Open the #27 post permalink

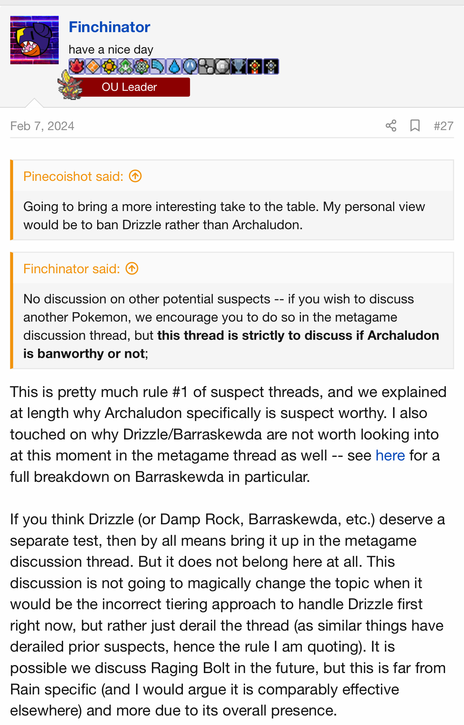443,126
